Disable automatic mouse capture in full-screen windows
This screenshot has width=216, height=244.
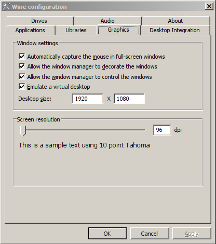tap(22, 57)
